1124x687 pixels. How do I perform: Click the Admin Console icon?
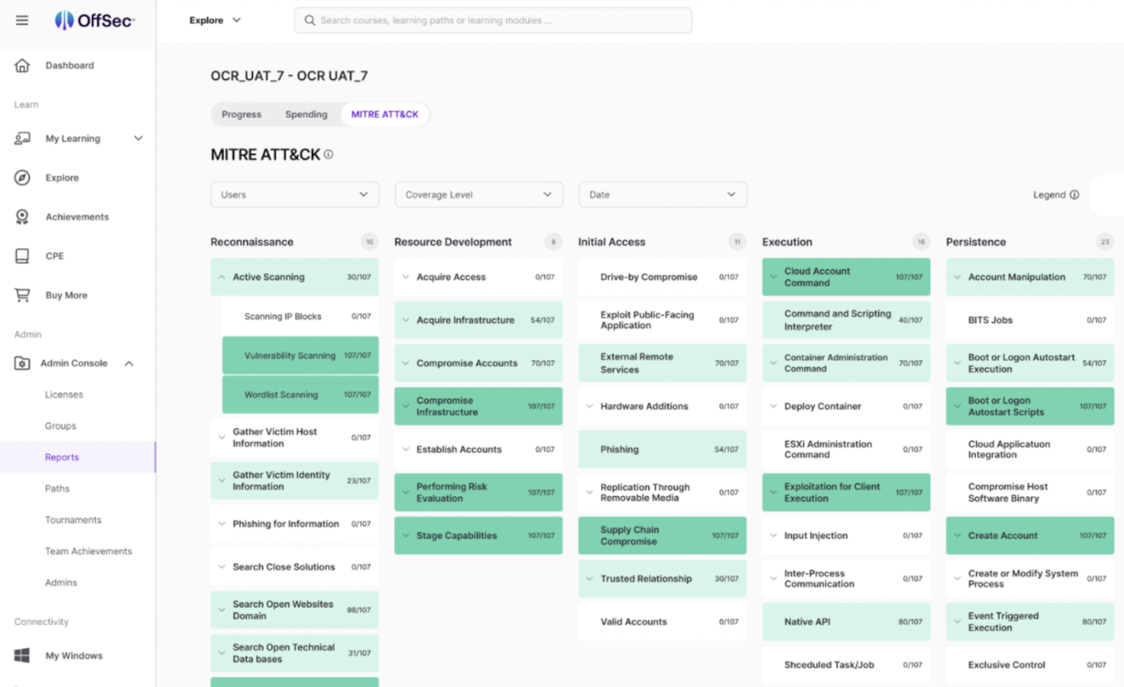22,363
